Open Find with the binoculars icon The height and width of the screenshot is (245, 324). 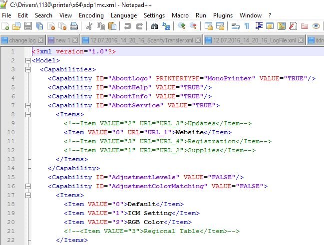(154, 26)
